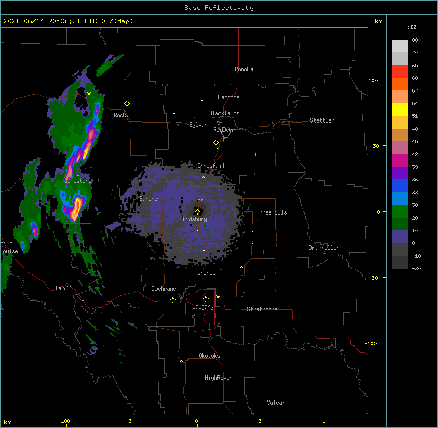Screen dimensions: 438x428
Task: Select the 54 dBZ yellow legend swatch
Action: coord(399,109)
